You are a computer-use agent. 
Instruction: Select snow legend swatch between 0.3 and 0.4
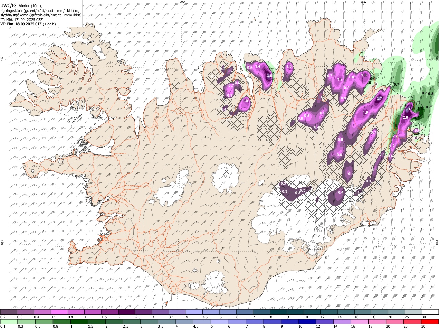tap(26, 312)
